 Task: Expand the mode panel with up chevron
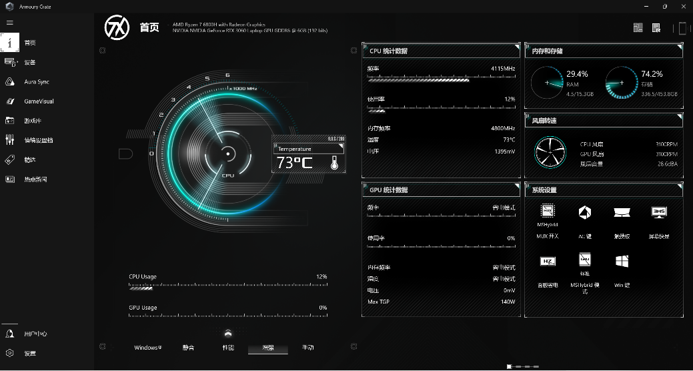pyautogui.click(x=228, y=333)
